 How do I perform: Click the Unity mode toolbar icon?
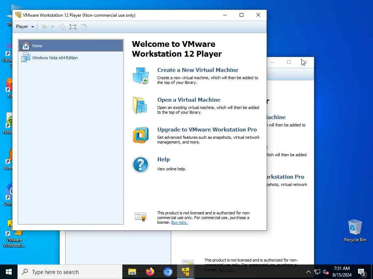[x=83, y=27]
